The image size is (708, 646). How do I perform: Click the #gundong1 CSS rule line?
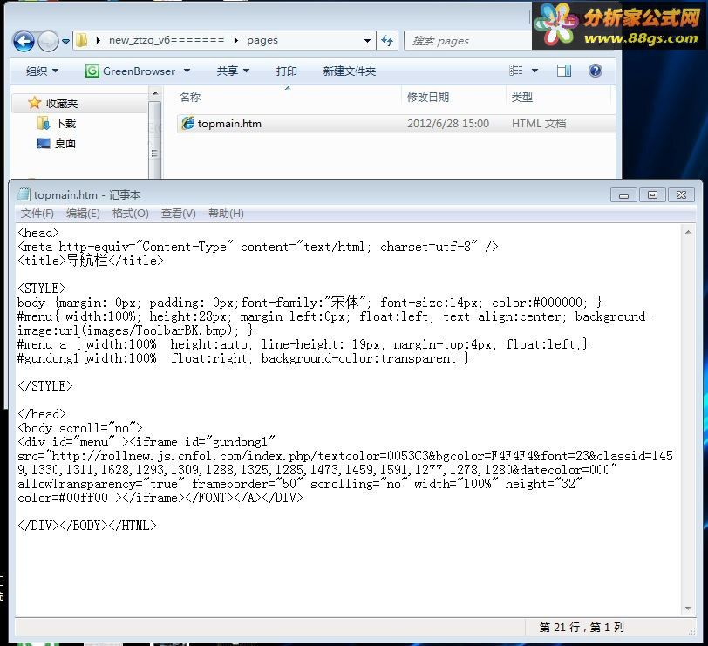pyautogui.click(x=243, y=358)
